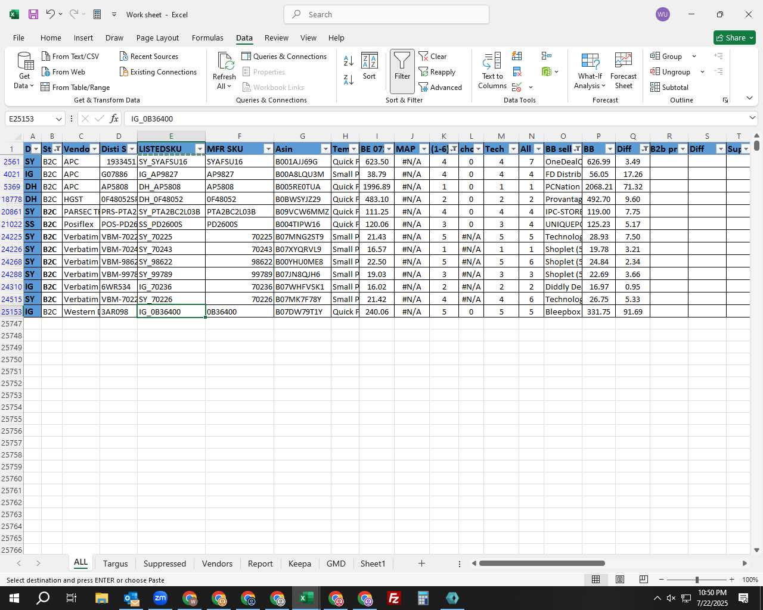The height and width of the screenshot is (610, 763).
Task: Open the MAP column filter dropdown
Action: click(x=424, y=149)
